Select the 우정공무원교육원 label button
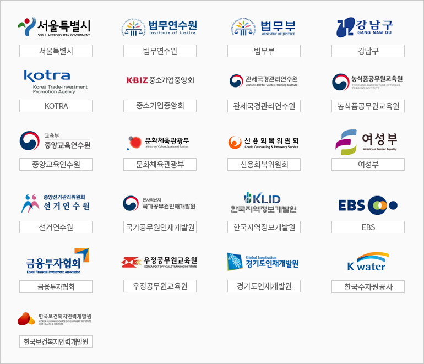Image resolution: width=424 pixels, height=364 pixels. point(160,286)
